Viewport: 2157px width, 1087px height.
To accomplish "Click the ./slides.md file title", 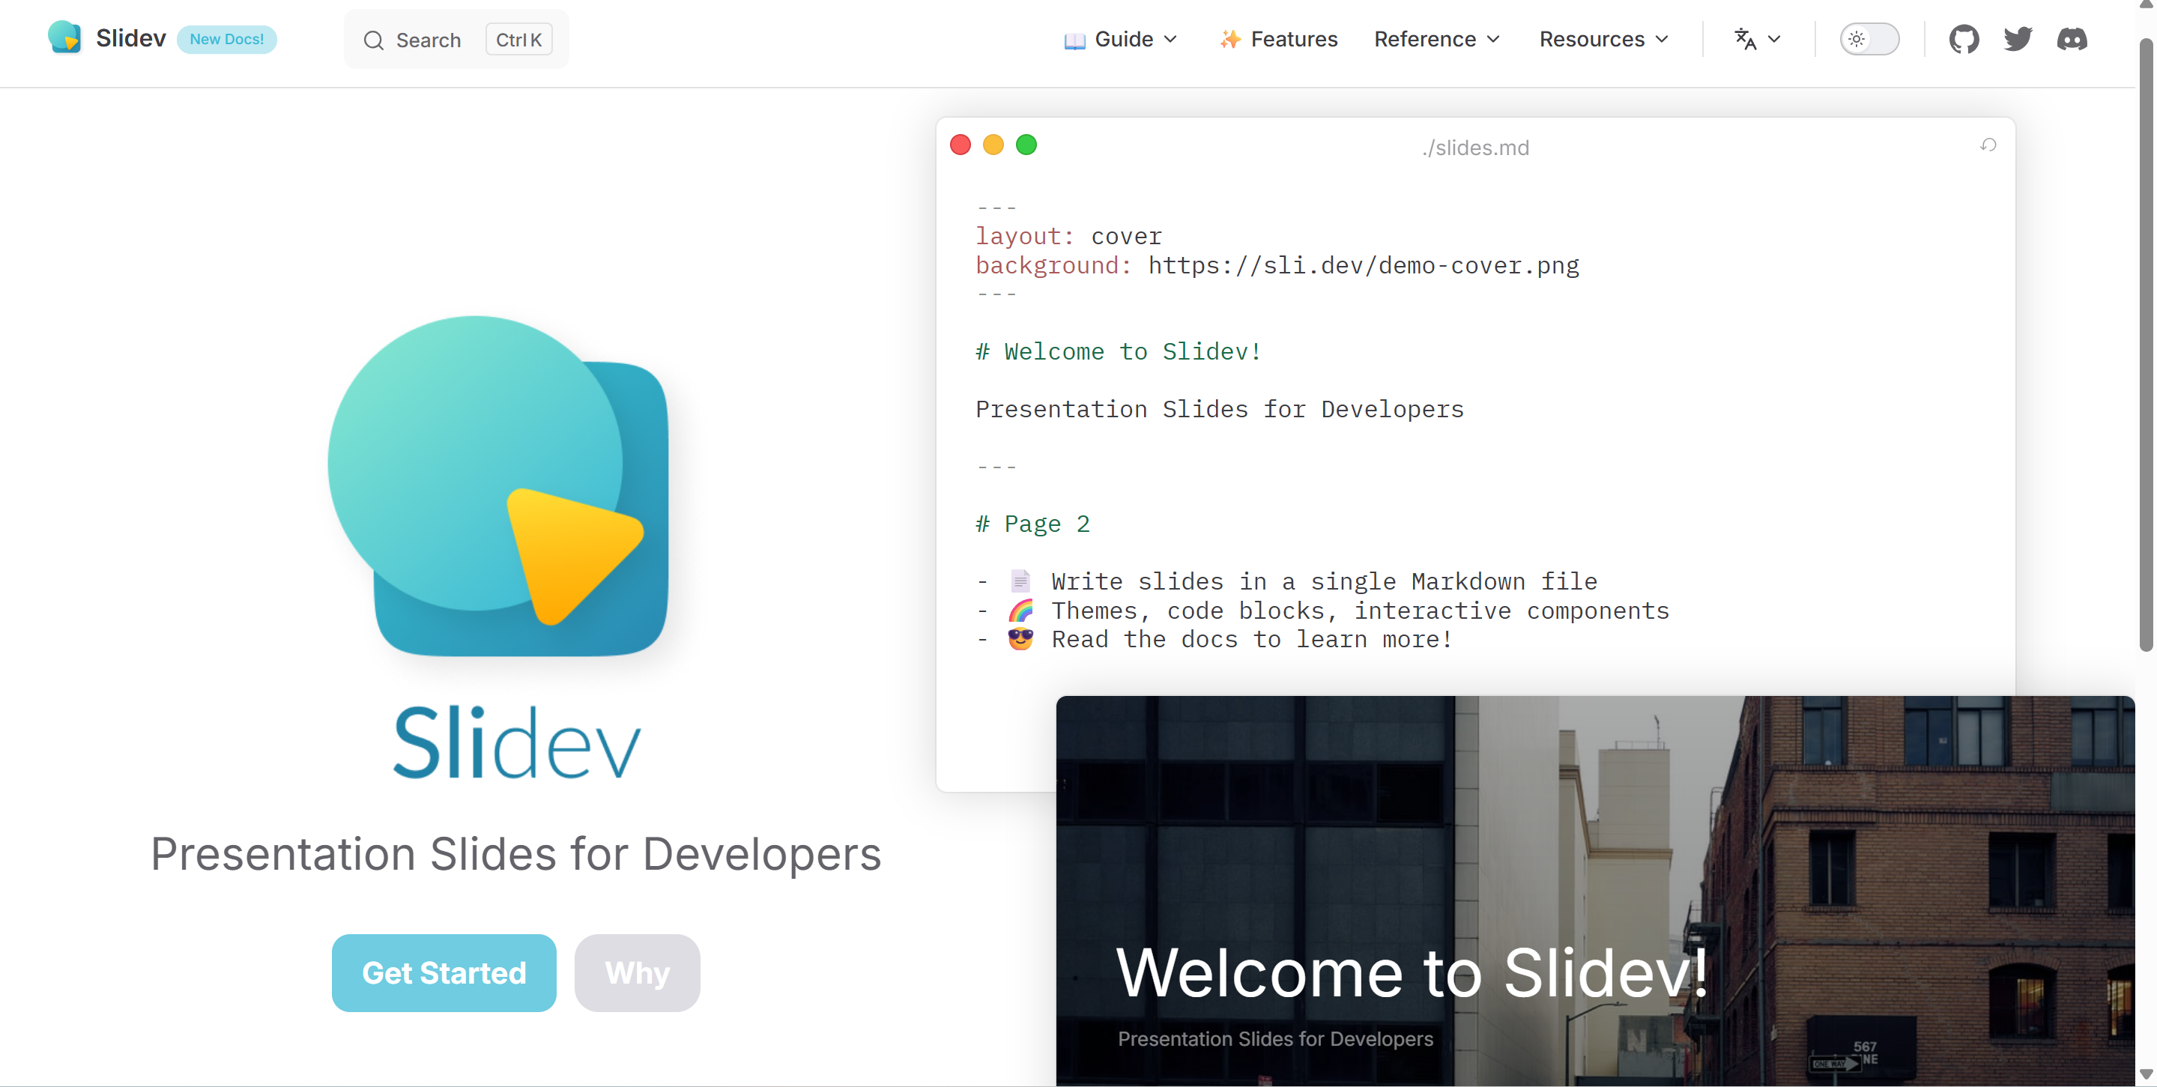I will point(1474,148).
